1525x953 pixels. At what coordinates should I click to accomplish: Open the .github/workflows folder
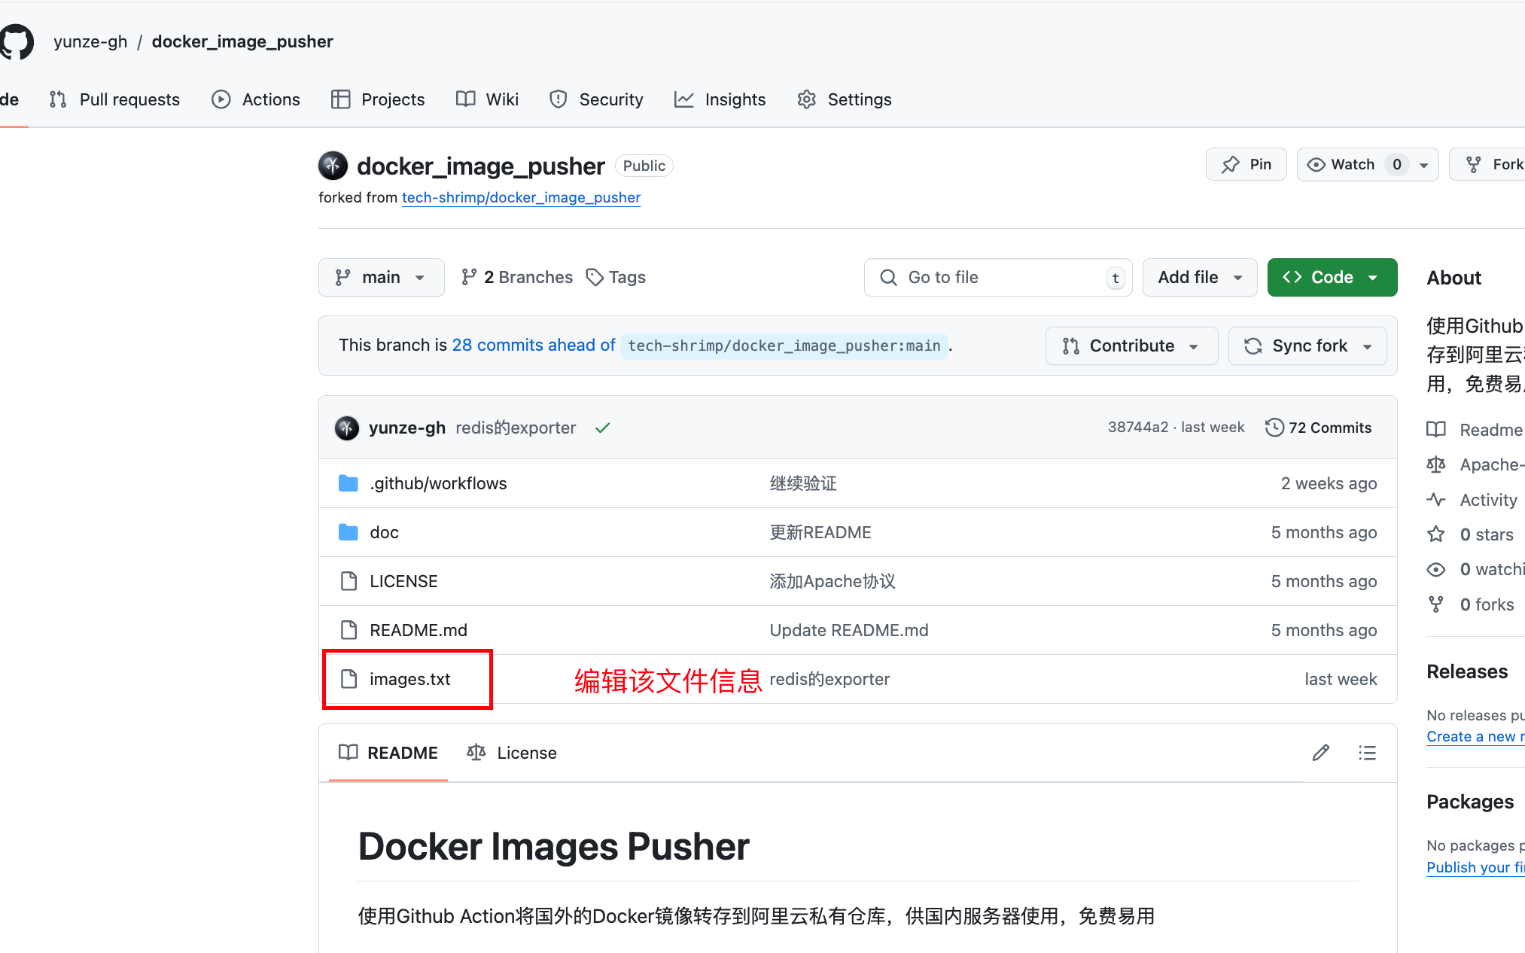438,483
